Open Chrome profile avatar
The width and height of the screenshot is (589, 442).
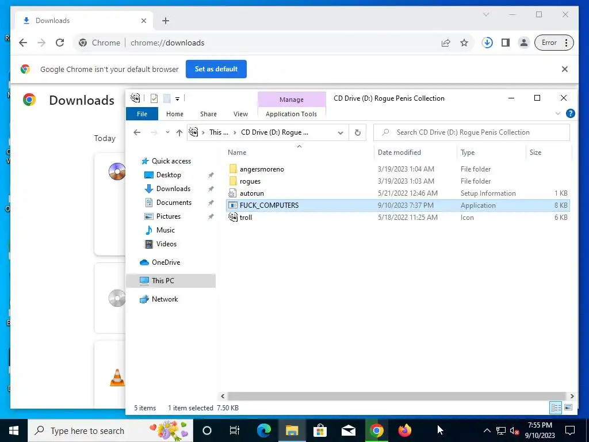[x=523, y=43]
